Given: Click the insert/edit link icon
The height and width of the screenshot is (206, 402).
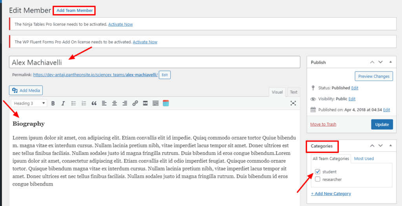Looking at the screenshot, I should [x=135, y=103].
